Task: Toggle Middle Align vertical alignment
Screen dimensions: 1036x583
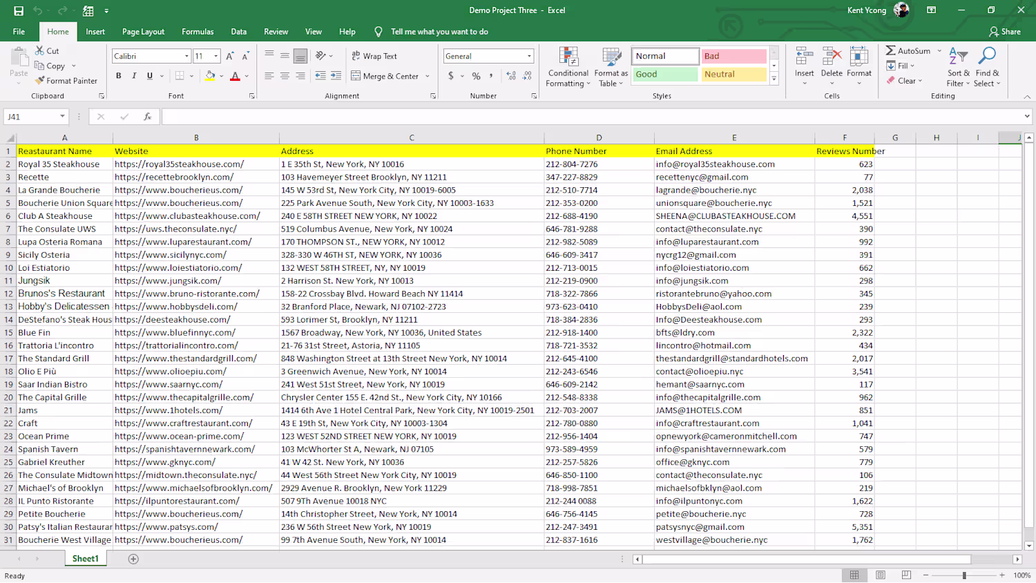Action: [285, 56]
